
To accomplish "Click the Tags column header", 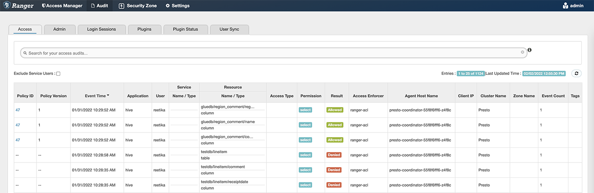I will click(575, 96).
